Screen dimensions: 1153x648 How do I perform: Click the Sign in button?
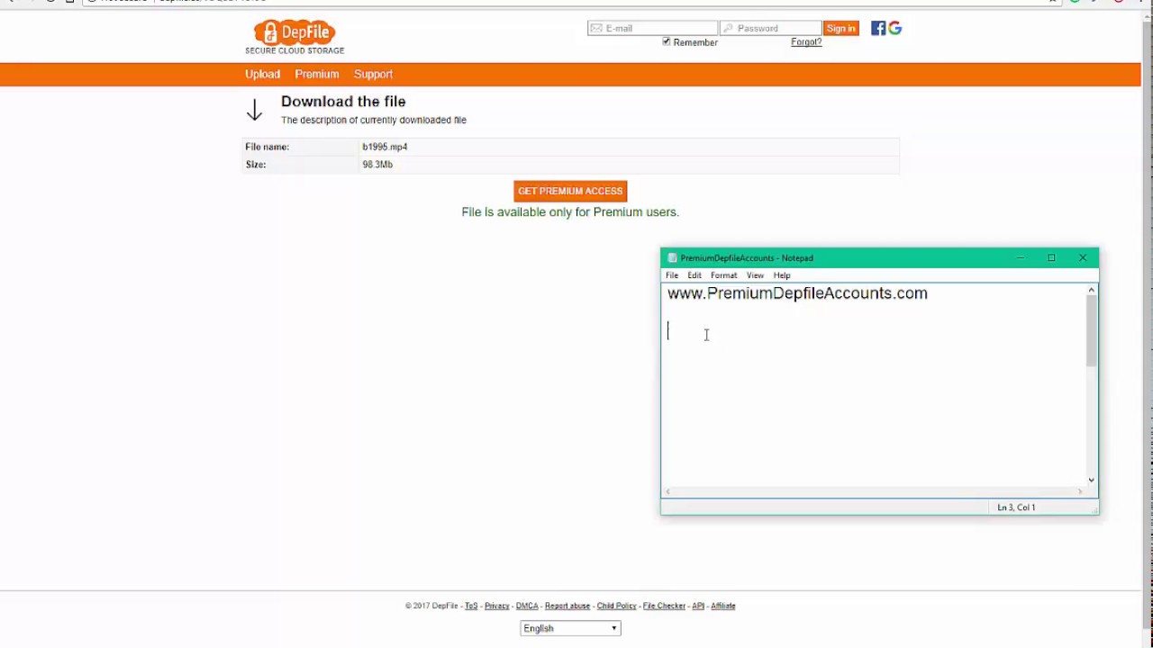point(840,29)
